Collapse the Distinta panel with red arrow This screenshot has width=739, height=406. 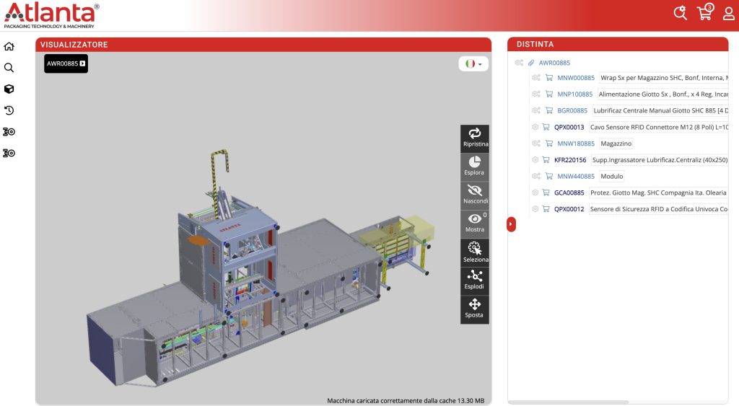512,224
